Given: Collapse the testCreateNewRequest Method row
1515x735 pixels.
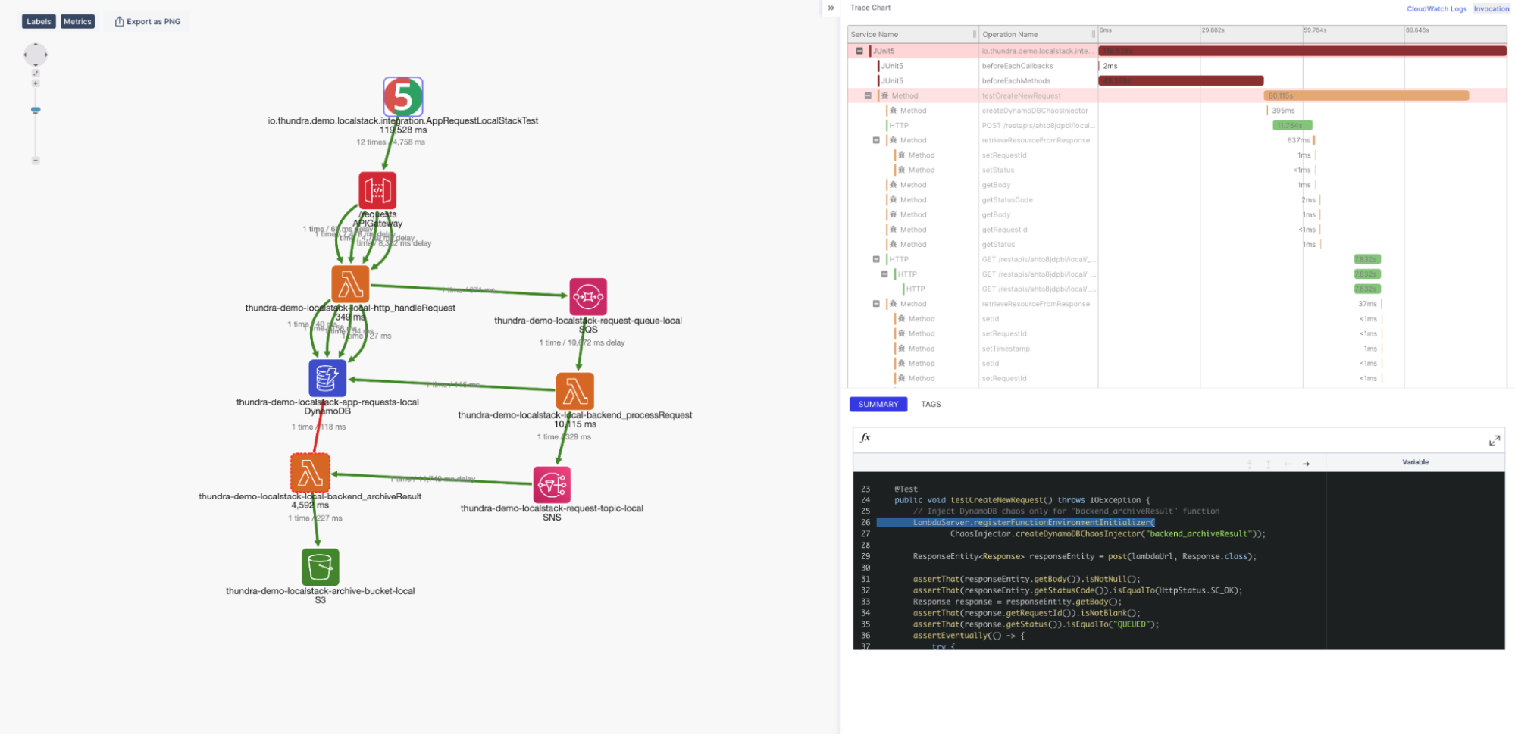Looking at the screenshot, I should tap(868, 95).
